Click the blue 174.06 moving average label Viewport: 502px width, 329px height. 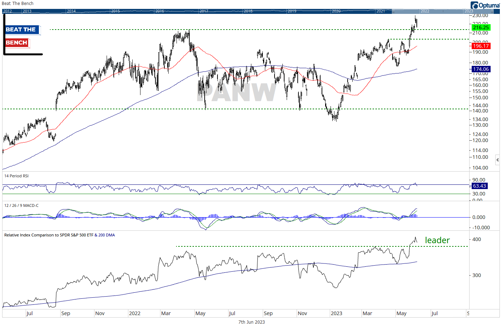tap(481, 69)
